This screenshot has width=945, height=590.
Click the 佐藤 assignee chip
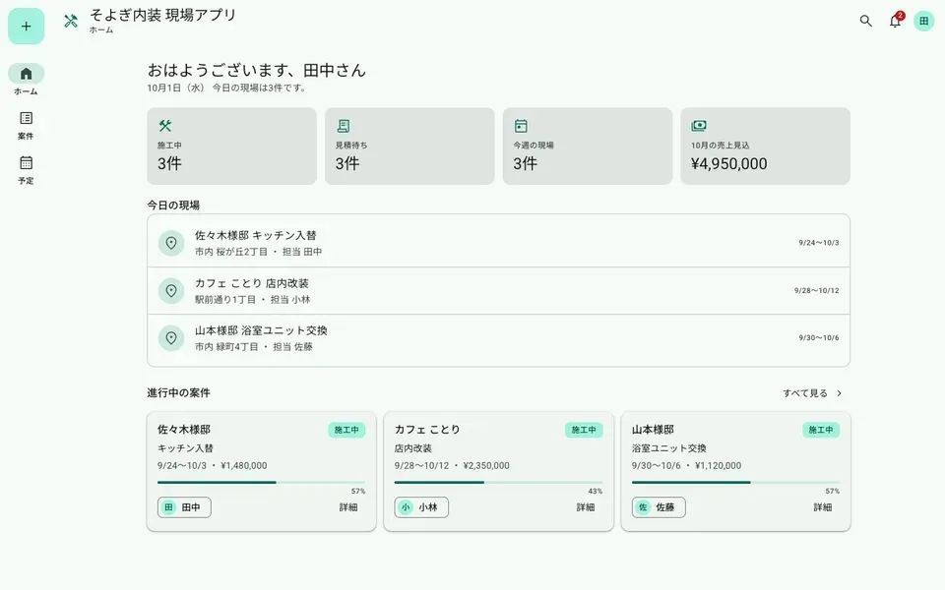(x=659, y=507)
